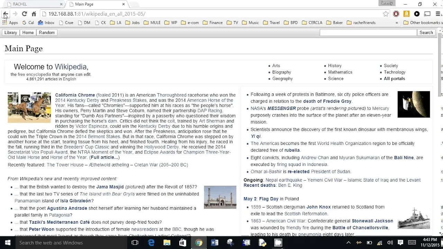
Task: Click the Random article button
Action: (47, 33)
